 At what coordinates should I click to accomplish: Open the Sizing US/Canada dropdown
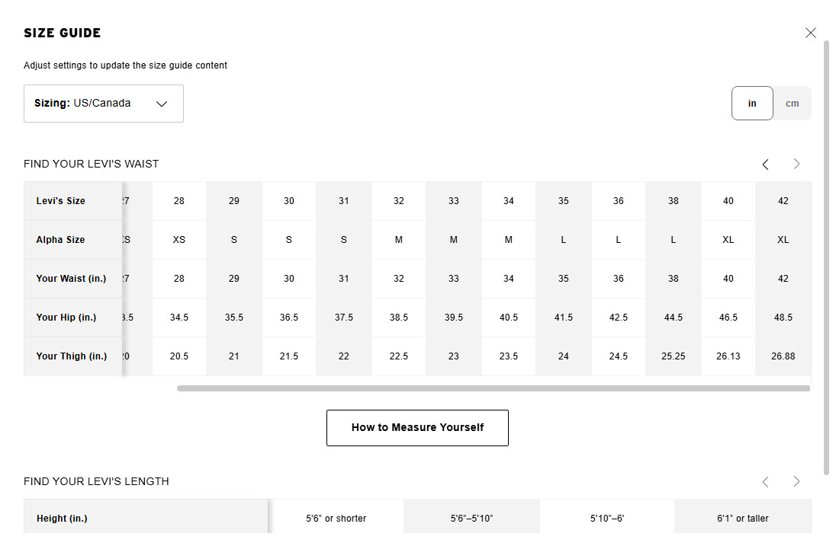(104, 104)
